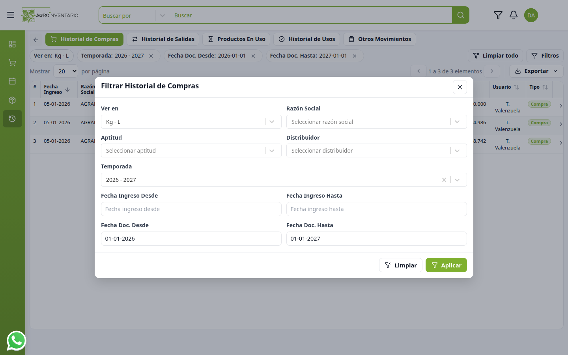Click the Fecha Doc. Desde date field
The width and height of the screenshot is (568, 355).
pos(191,239)
